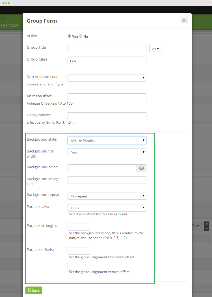The width and height of the screenshot is (212, 297).
Task: Click the Parallax strength input box
Action: point(79,227)
